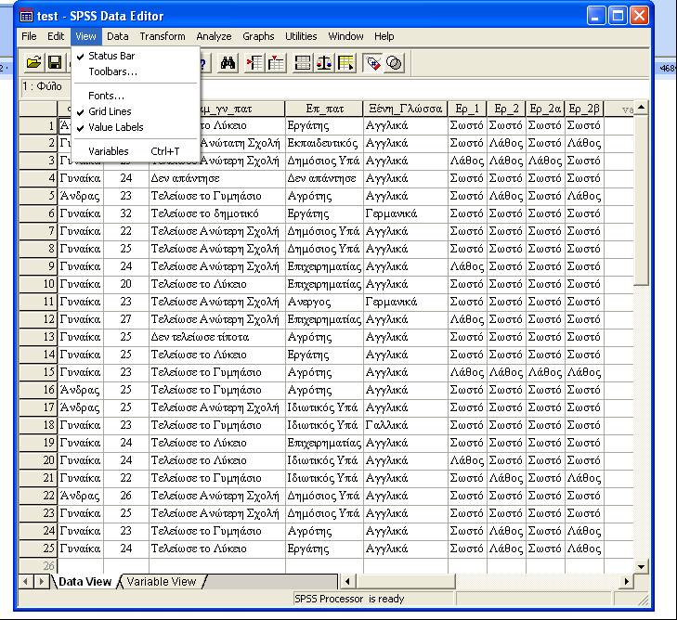Viewport: 677px width, 620px height.
Task: Click the vertical scrollbar thumb
Action: tap(641, 200)
